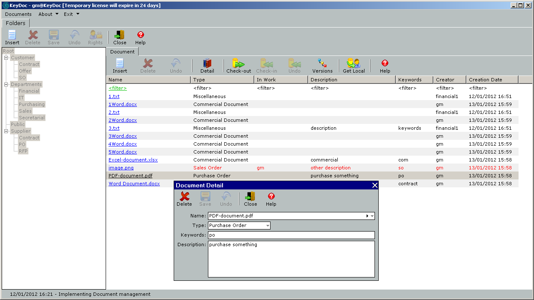Open the Name field dropdown arrow
The image size is (534, 300).
click(x=372, y=216)
